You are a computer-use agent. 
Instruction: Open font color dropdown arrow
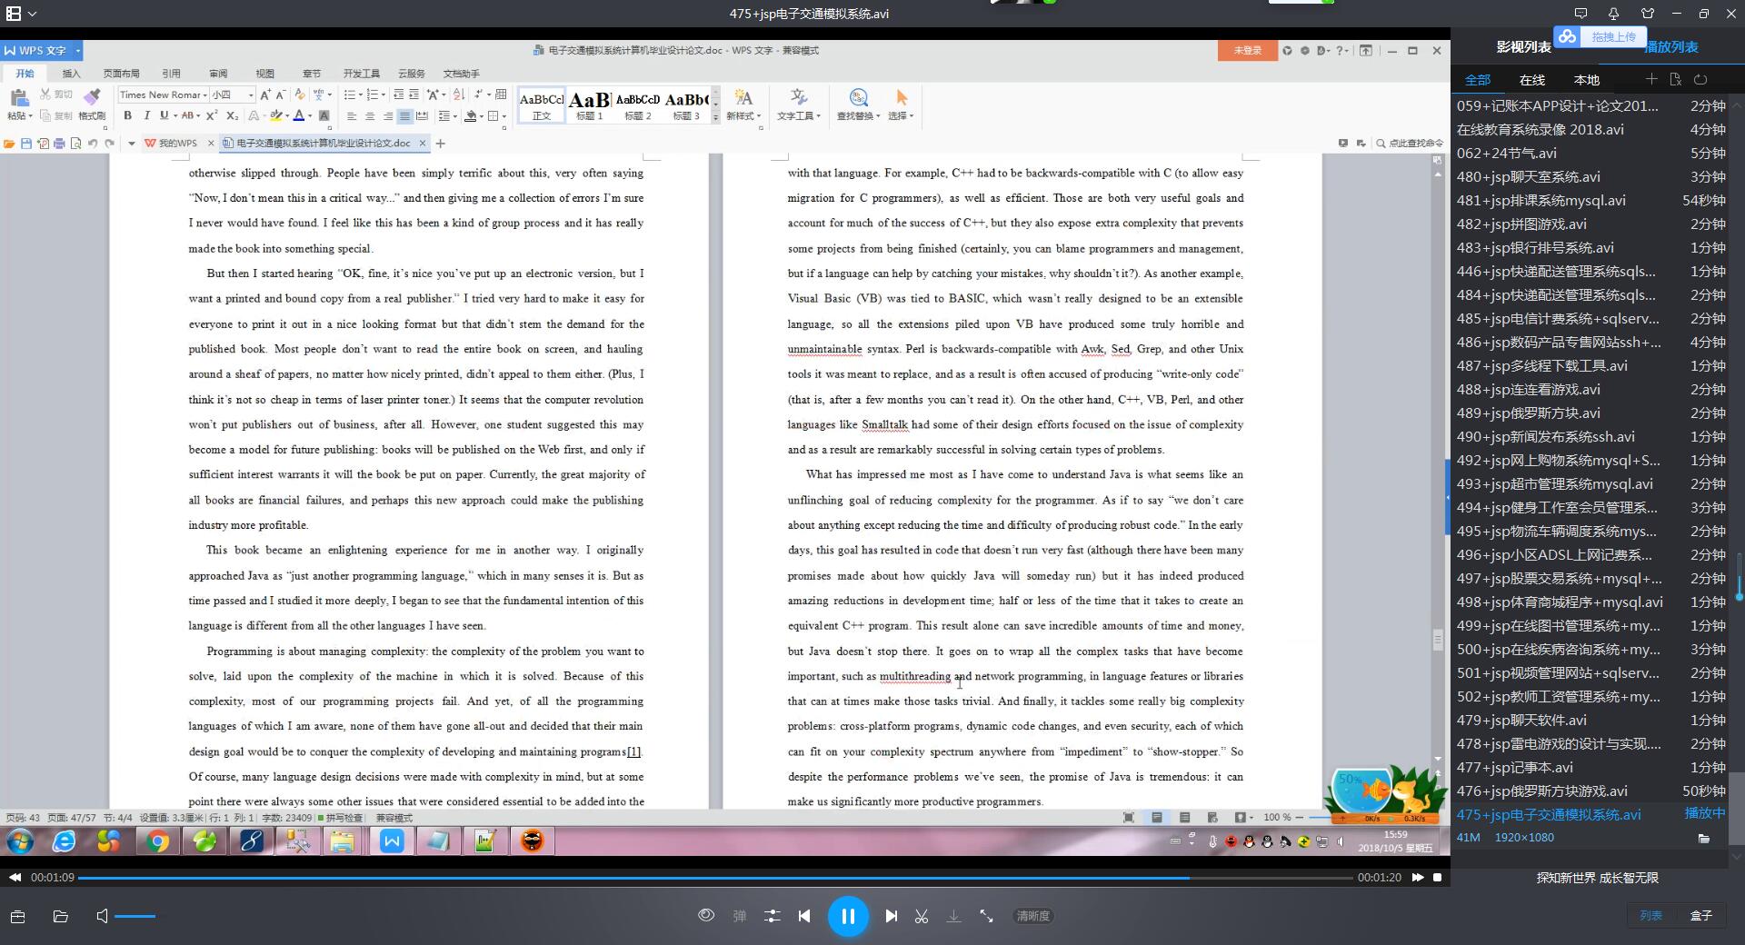pyautogui.click(x=310, y=116)
